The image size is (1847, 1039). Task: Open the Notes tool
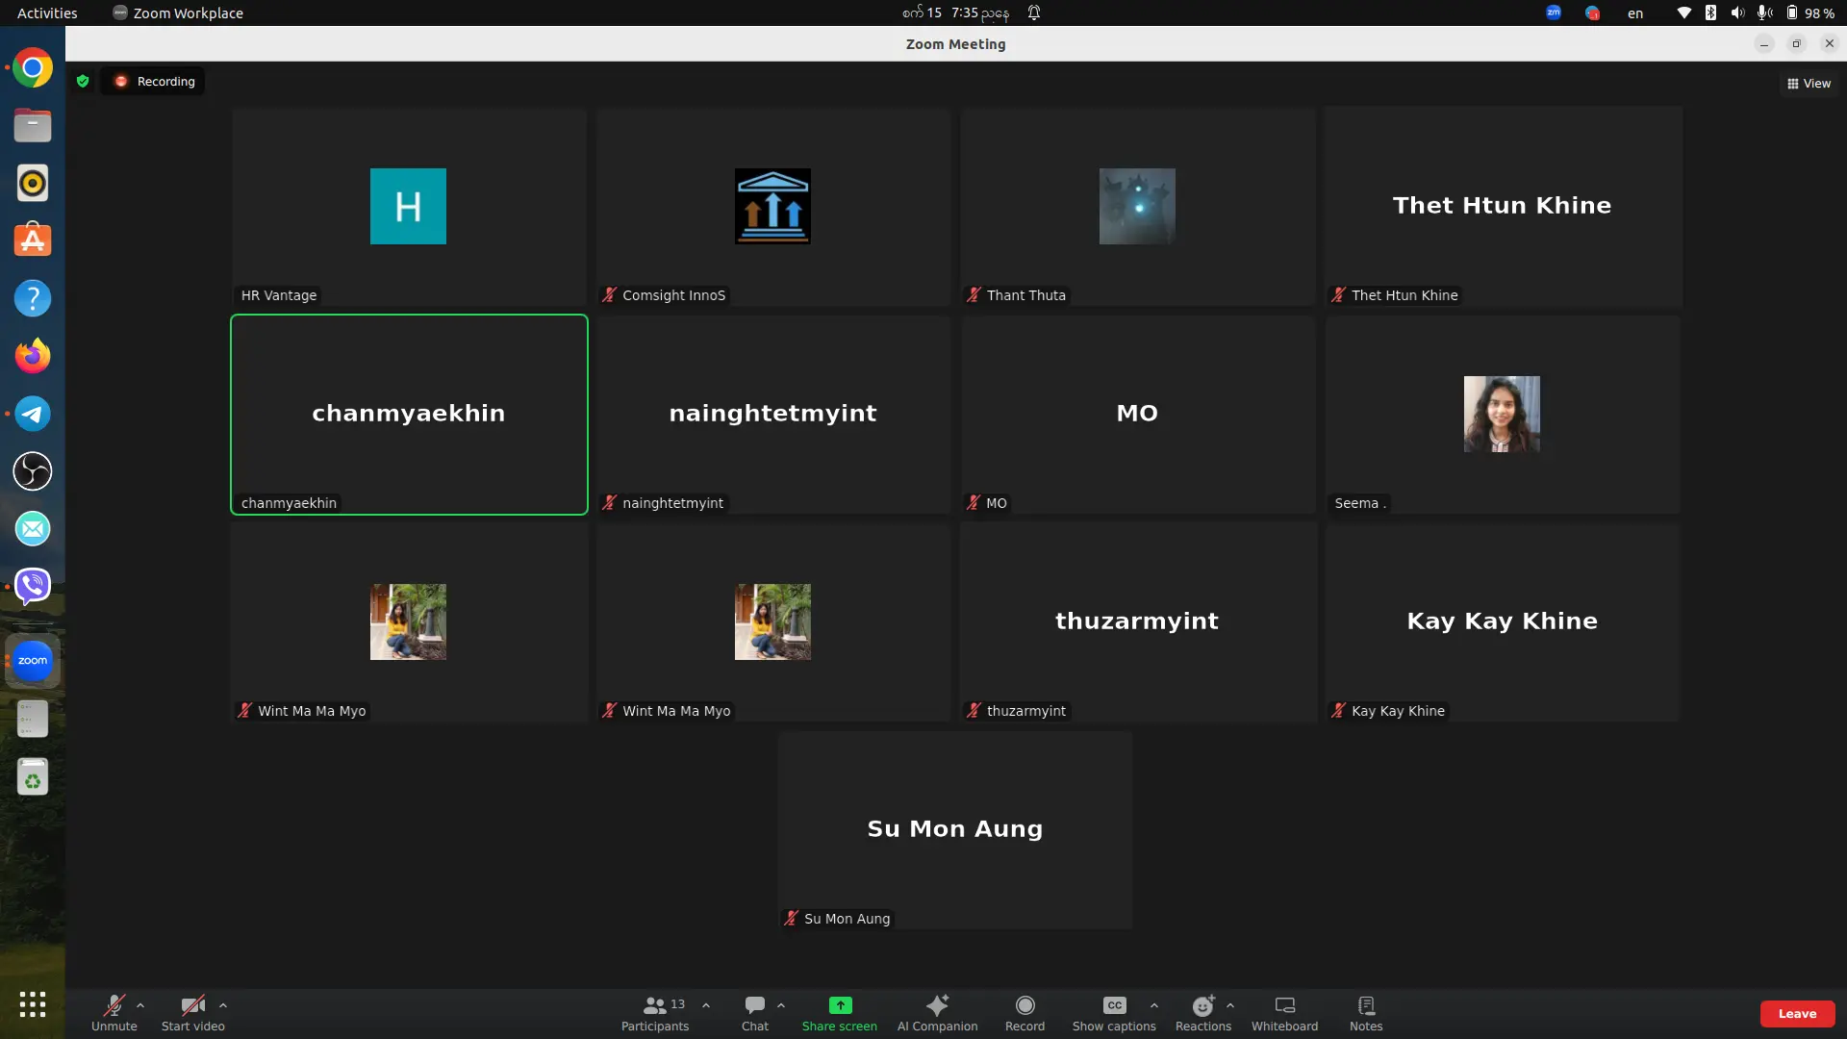(1366, 1006)
